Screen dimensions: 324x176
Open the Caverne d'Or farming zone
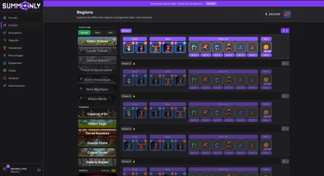point(97,114)
